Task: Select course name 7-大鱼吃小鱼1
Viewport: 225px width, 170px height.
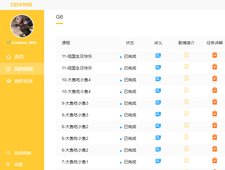Action: click(75, 162)
